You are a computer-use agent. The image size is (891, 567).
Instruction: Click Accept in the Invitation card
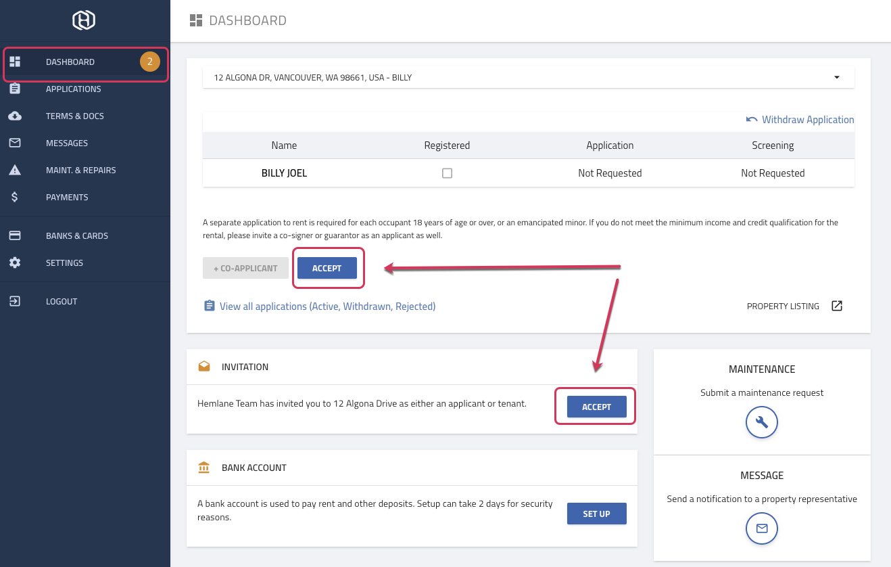596,407
